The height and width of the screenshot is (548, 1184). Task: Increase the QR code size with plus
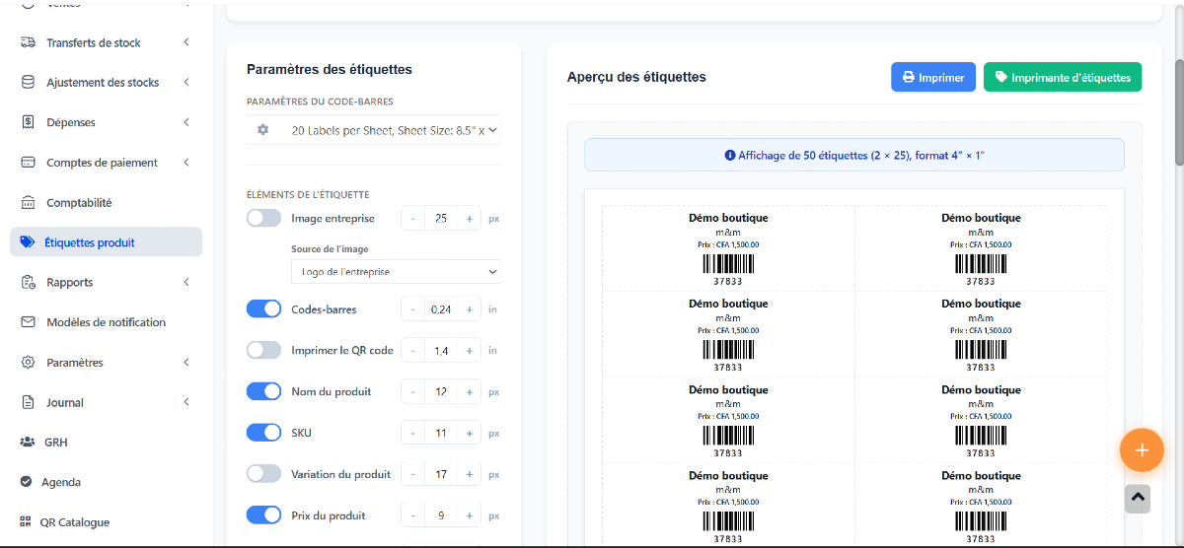[x=470, y=350]
